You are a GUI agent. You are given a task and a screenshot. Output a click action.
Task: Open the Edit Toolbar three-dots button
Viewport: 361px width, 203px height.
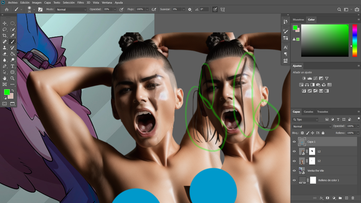click(12, 85)
